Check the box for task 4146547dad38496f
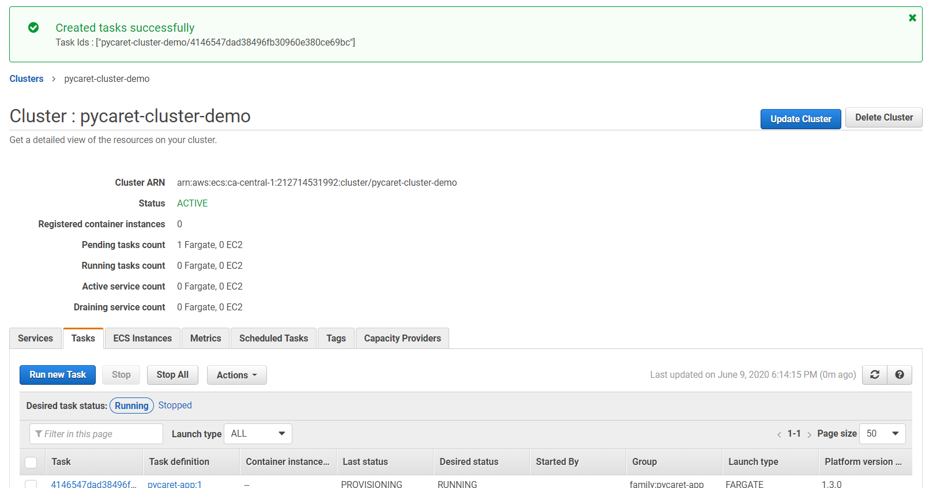 point(31,484)
